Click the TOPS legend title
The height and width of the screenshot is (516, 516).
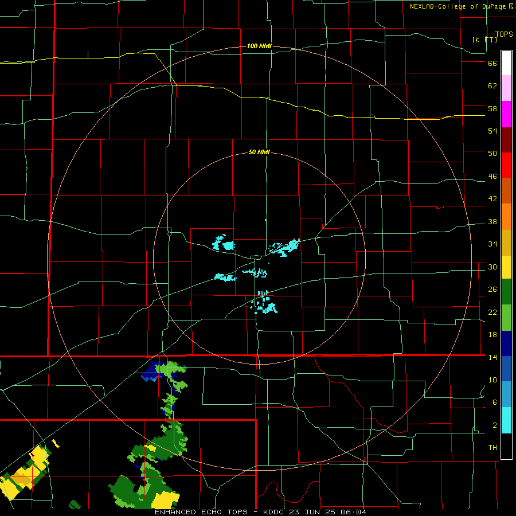click(504, 34)
